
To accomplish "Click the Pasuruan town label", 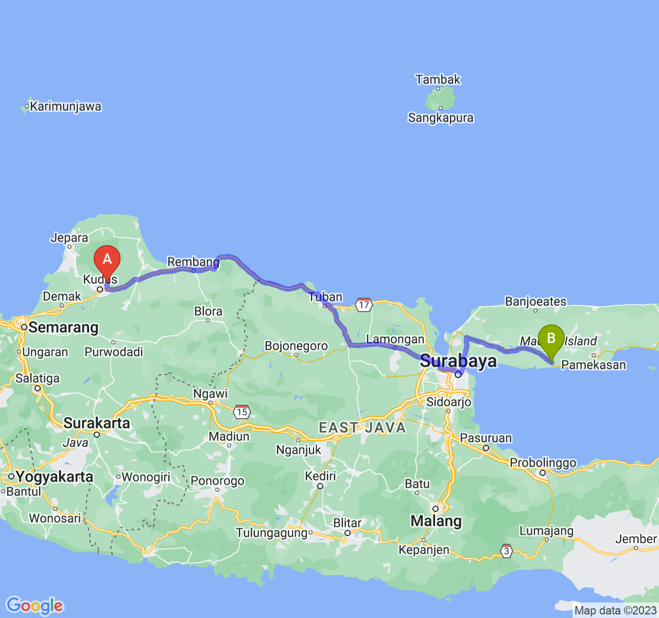I will 486,438.
